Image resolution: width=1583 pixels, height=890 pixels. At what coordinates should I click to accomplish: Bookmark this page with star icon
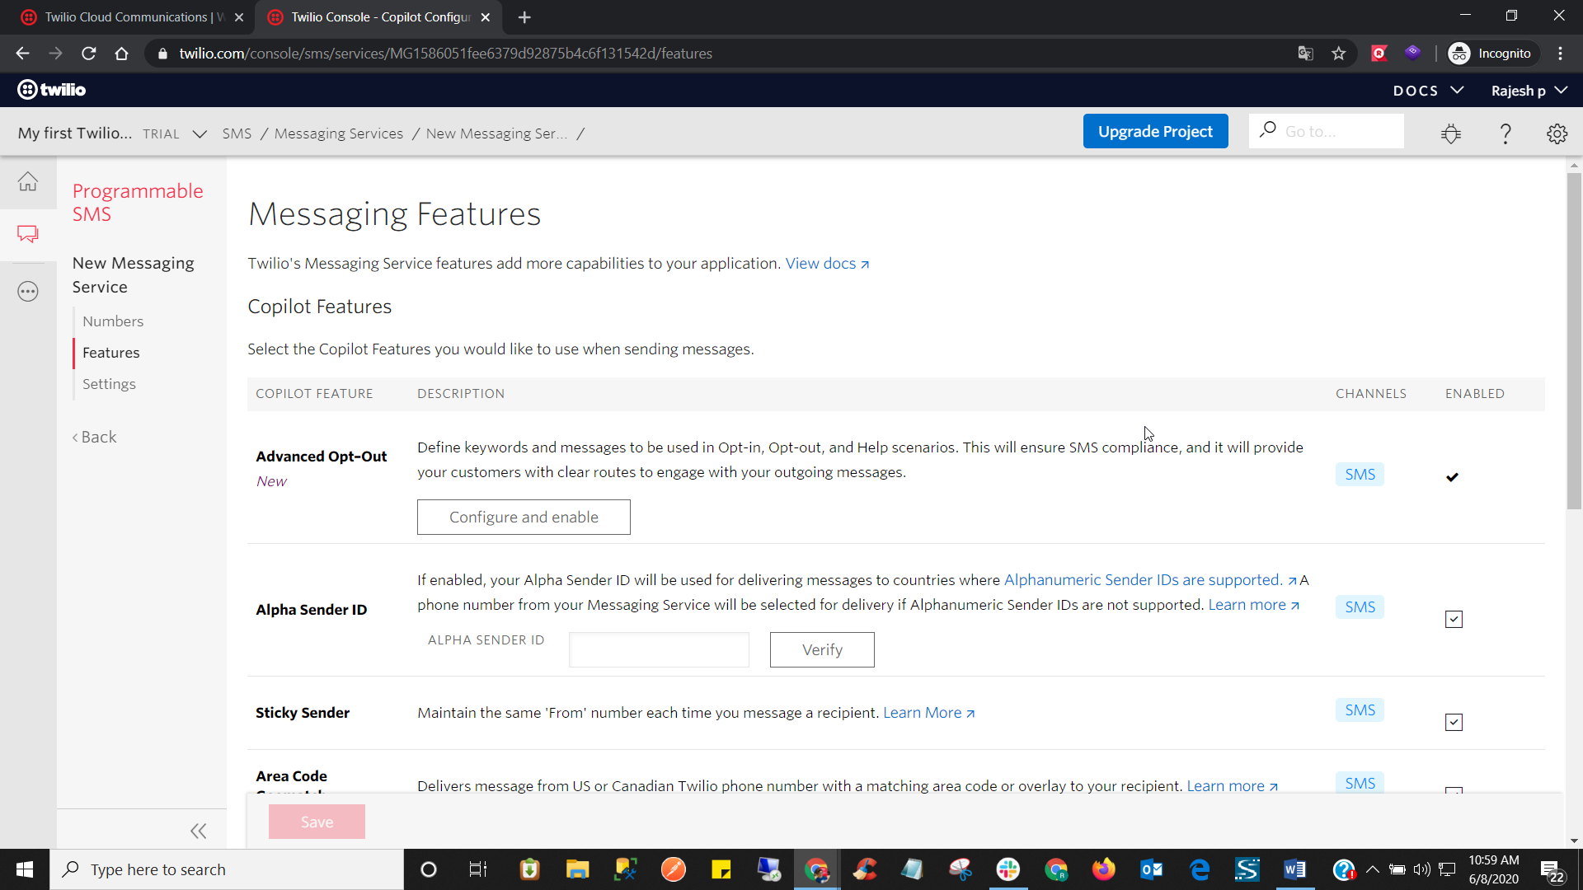pos(1338,54)
